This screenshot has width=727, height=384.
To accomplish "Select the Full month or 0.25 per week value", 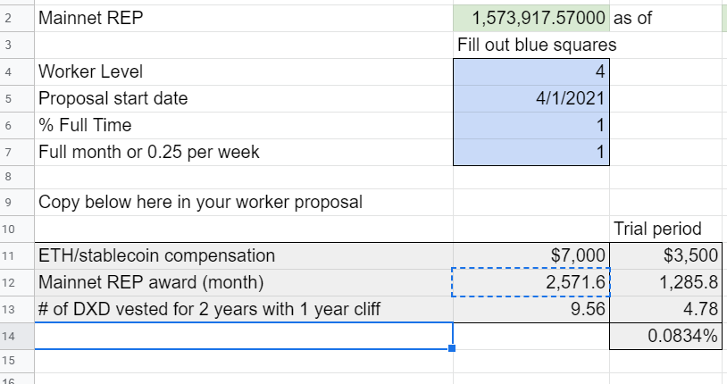I will pos(531,152).
